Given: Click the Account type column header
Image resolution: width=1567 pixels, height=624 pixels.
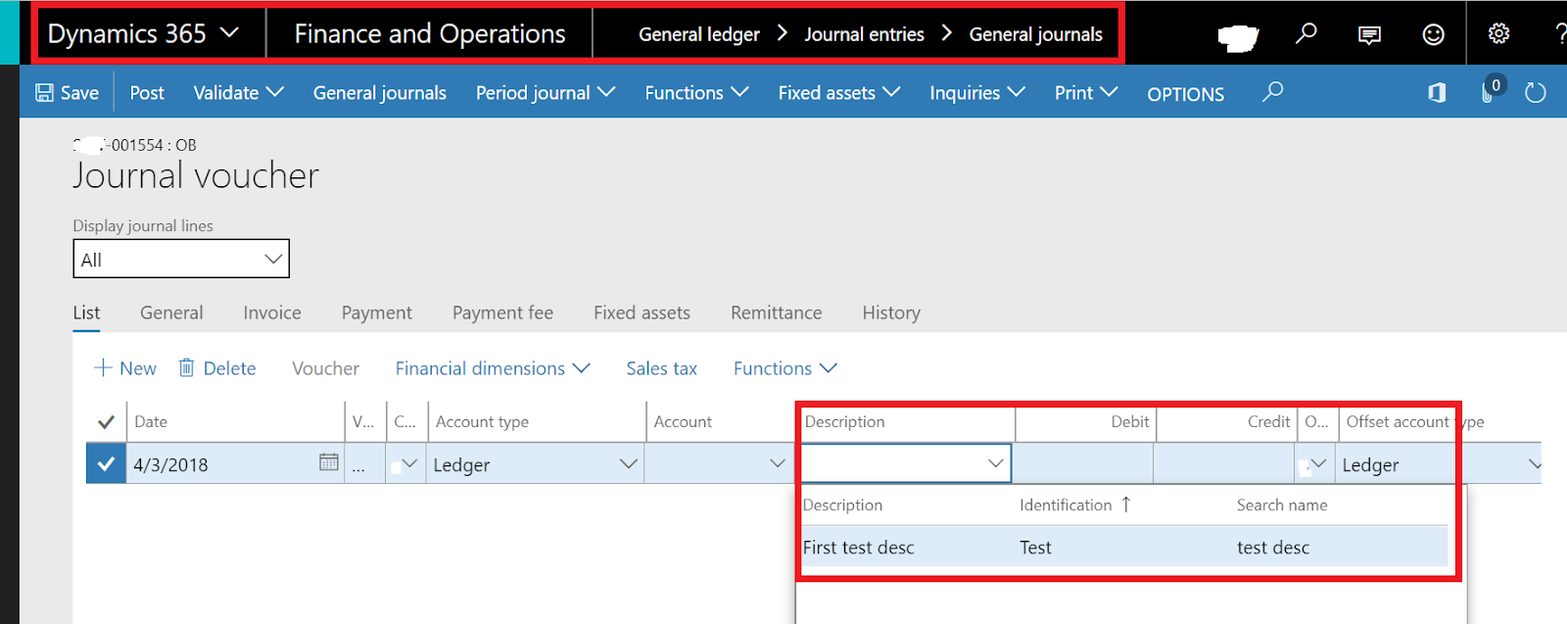Looking at the screenshot, I should click(x=482, y=422).
